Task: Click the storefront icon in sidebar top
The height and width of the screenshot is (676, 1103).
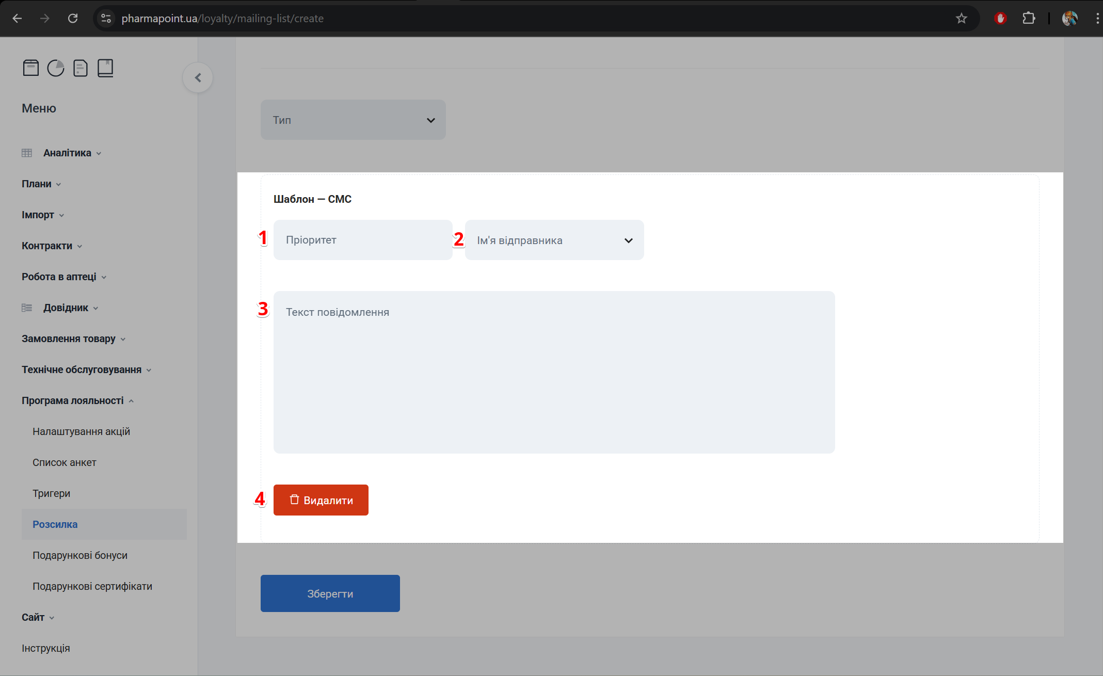Action: [x=31, y=68]
